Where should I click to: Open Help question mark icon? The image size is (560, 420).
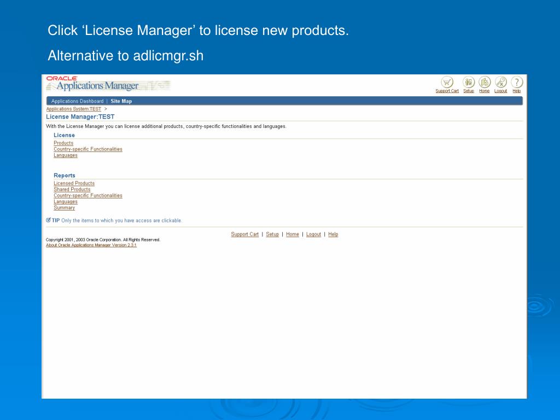(517, 82)
